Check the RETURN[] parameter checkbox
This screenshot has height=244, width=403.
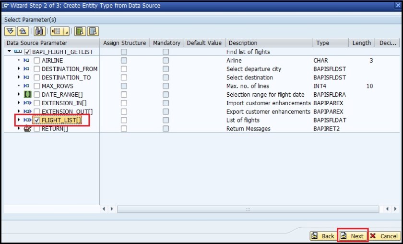(37, 129)
